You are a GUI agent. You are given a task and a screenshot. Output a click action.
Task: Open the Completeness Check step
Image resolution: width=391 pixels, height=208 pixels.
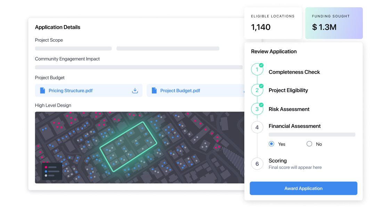pyautogui.click(x=294, y=72)
